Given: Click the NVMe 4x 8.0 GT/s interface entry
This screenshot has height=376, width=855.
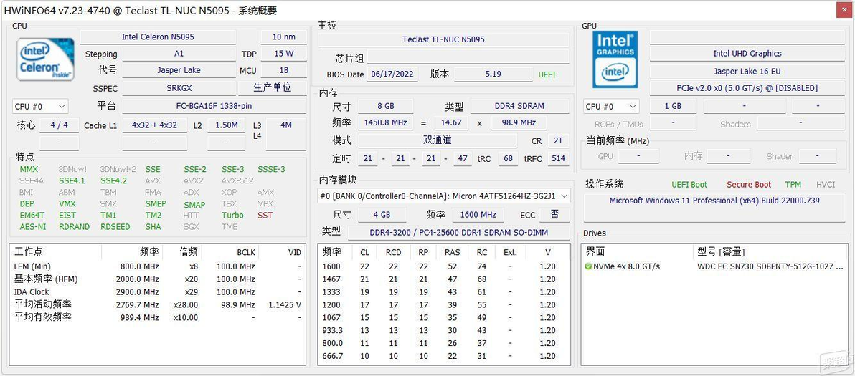Looking at the screenshot, I should [x=626, y=266].
